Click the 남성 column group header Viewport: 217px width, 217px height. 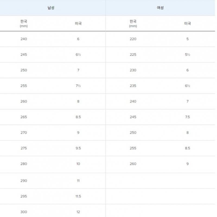51,8
